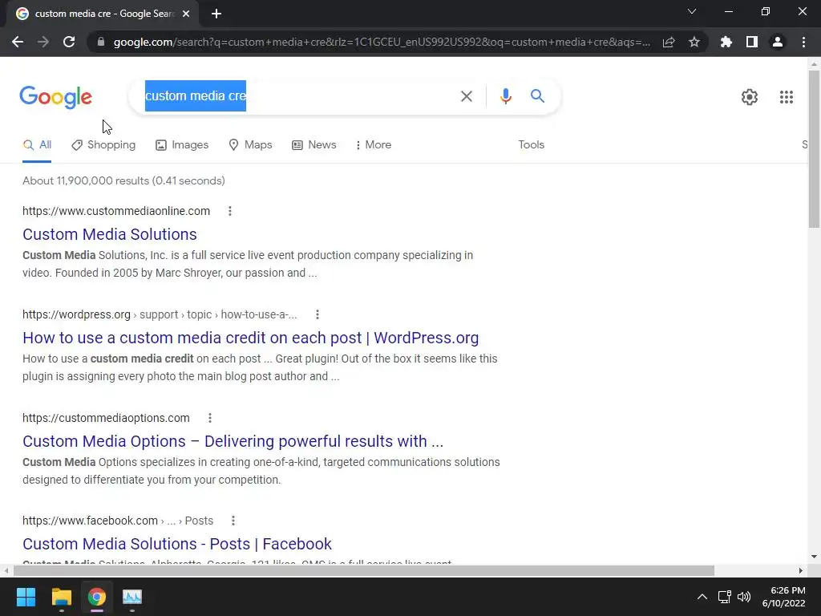Screen dimensions: 821x616
Task: Open the Chrome three-dot menu
Action: tap(803, 42)
